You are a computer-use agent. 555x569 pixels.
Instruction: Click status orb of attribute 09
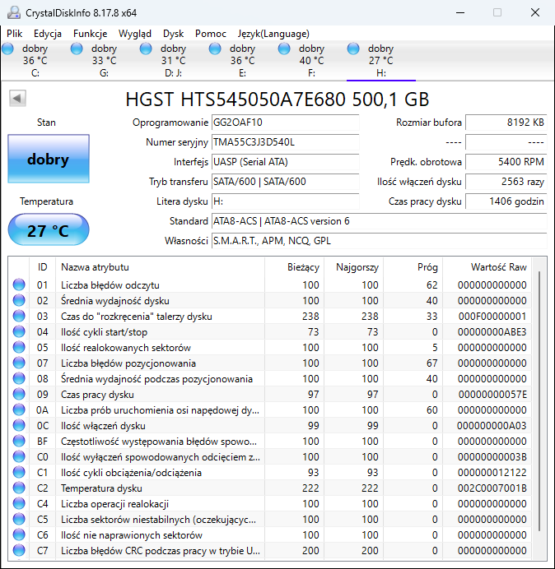(19, 394)
